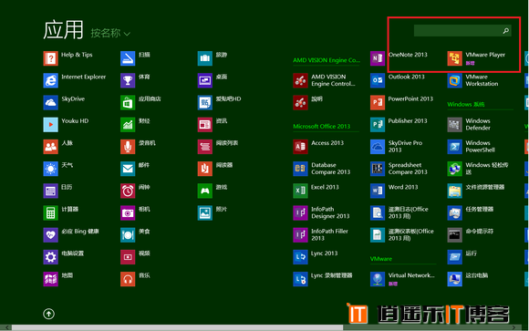529x331 pixels.
Task: Open the Help & Tips app
Action: 67,58
